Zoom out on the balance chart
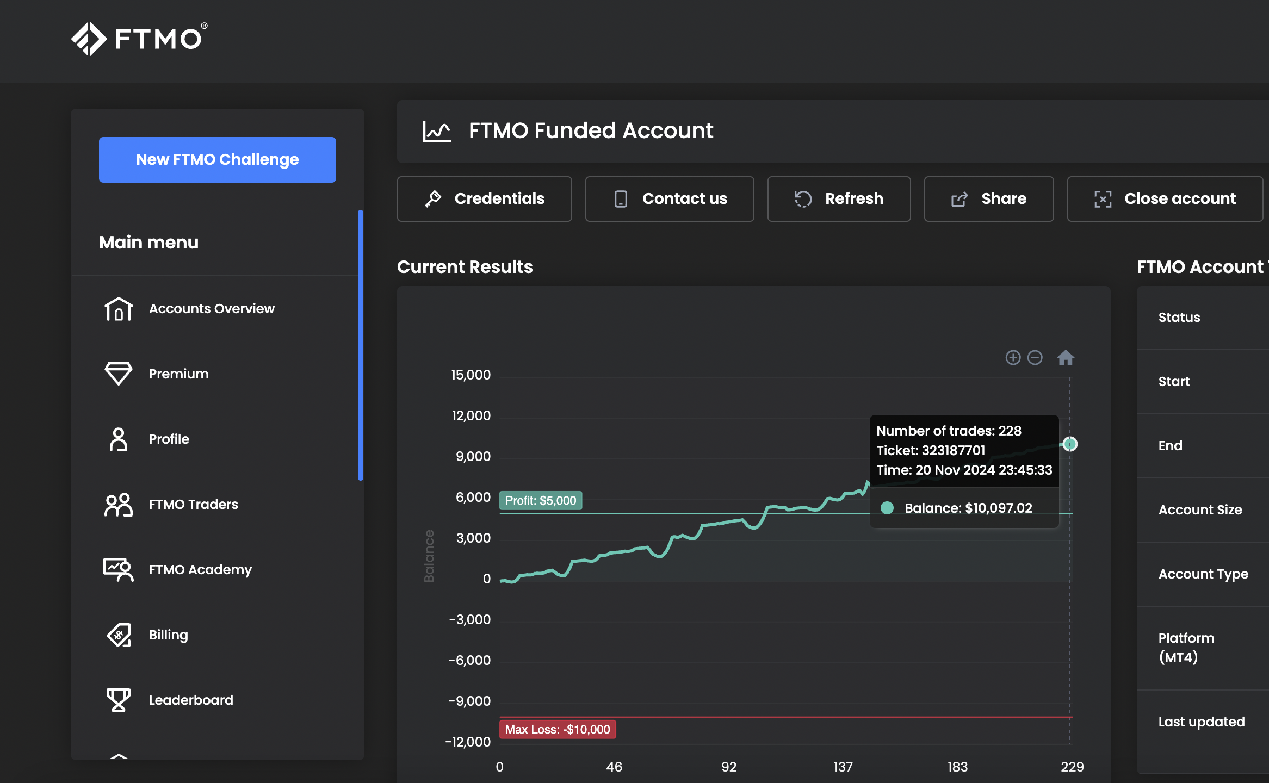 [1035, 357]
